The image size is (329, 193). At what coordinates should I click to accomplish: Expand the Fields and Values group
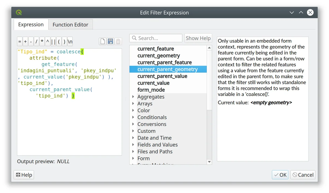[x=133, y=145]
